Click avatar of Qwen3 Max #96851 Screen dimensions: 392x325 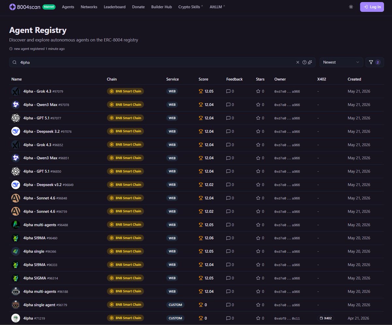(x=16, y=158)
